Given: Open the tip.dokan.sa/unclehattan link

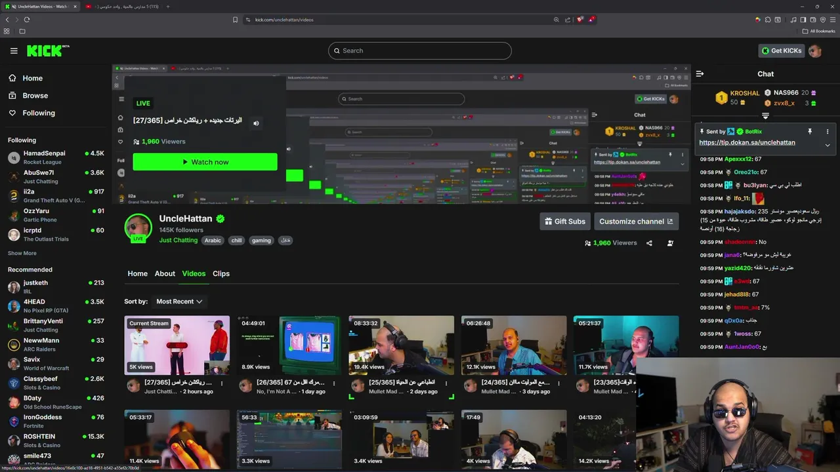Looking at the screenshot, I should (x=747, y=142).
